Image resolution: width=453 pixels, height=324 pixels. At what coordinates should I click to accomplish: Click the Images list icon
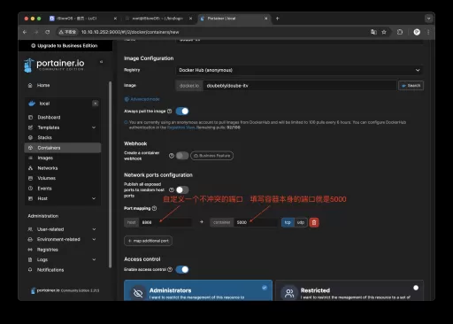pyautogui.click(x=30, y=158)
